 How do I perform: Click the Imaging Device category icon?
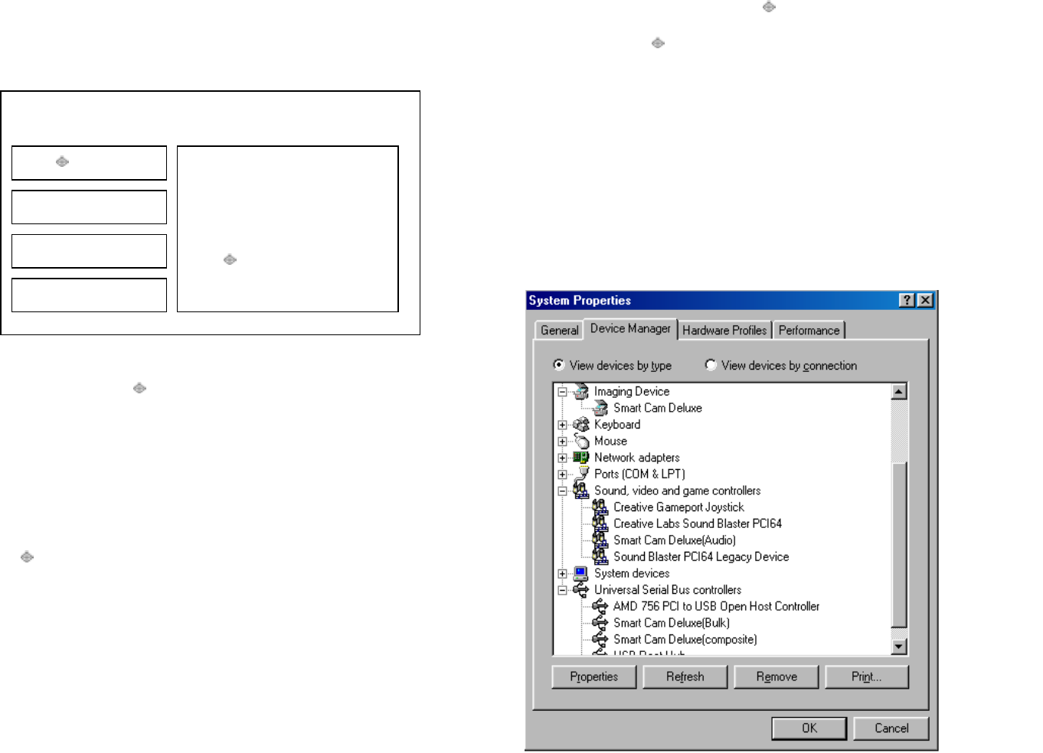point(581,392)
